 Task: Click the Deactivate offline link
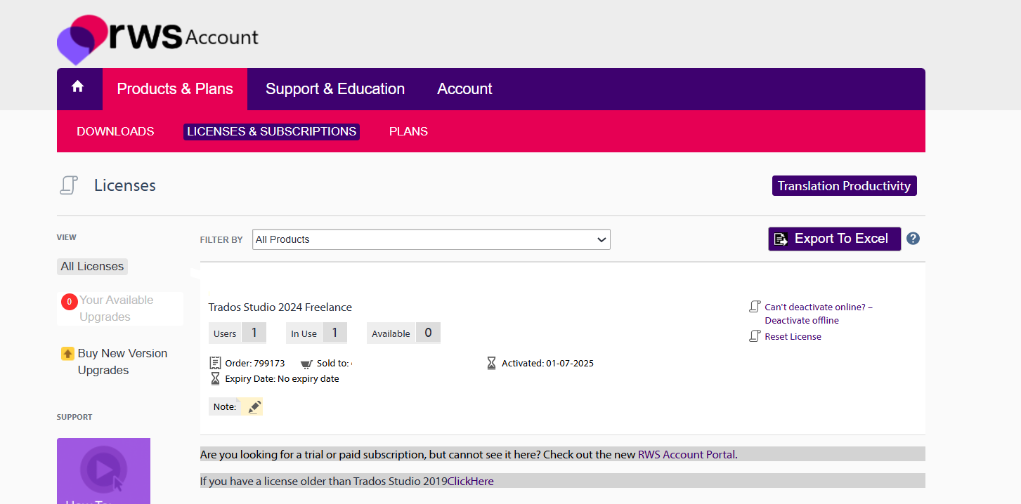[x=819, y=314]
